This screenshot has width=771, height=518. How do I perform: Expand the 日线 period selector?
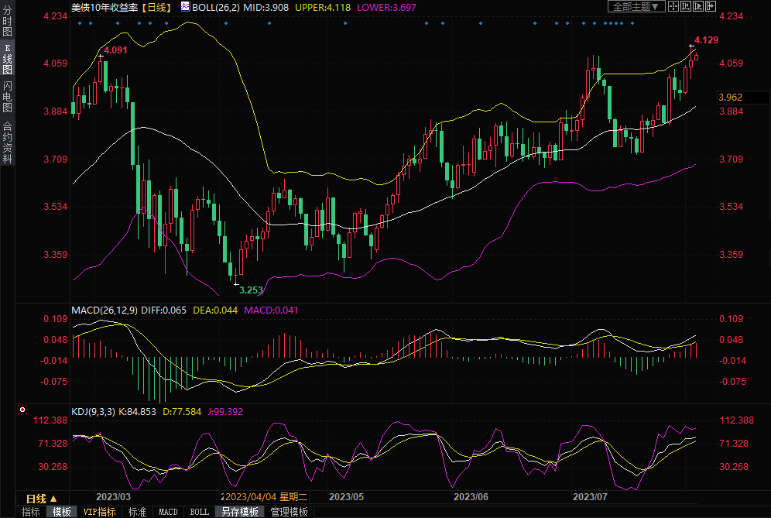(x=41, y=497)
